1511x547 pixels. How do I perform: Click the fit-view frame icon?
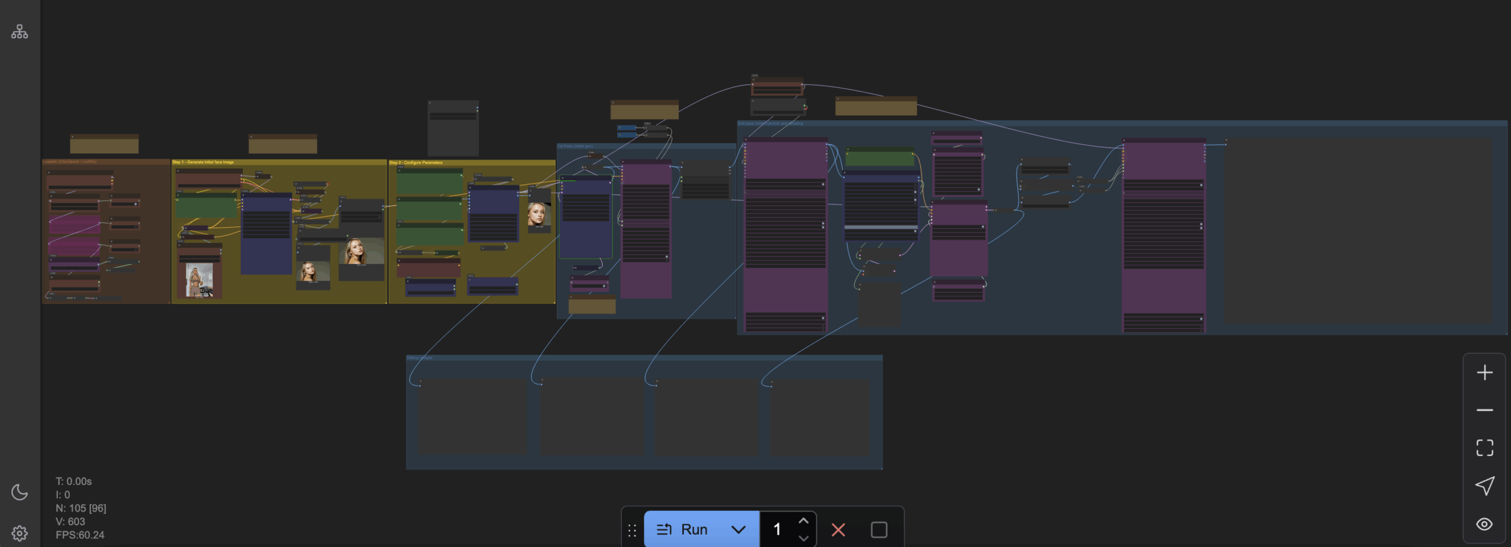click(x=1484, y=448)
